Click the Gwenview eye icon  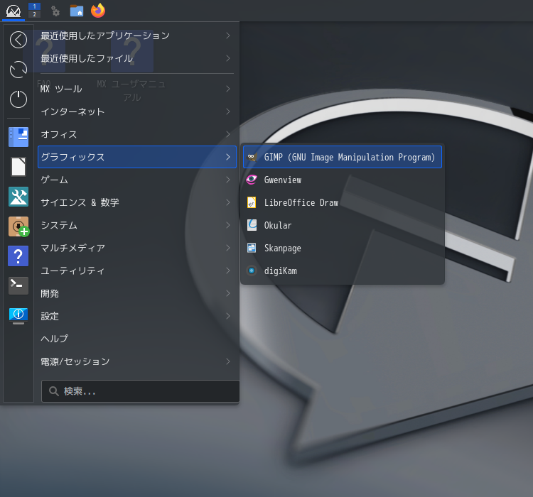(x=252, y=180)
